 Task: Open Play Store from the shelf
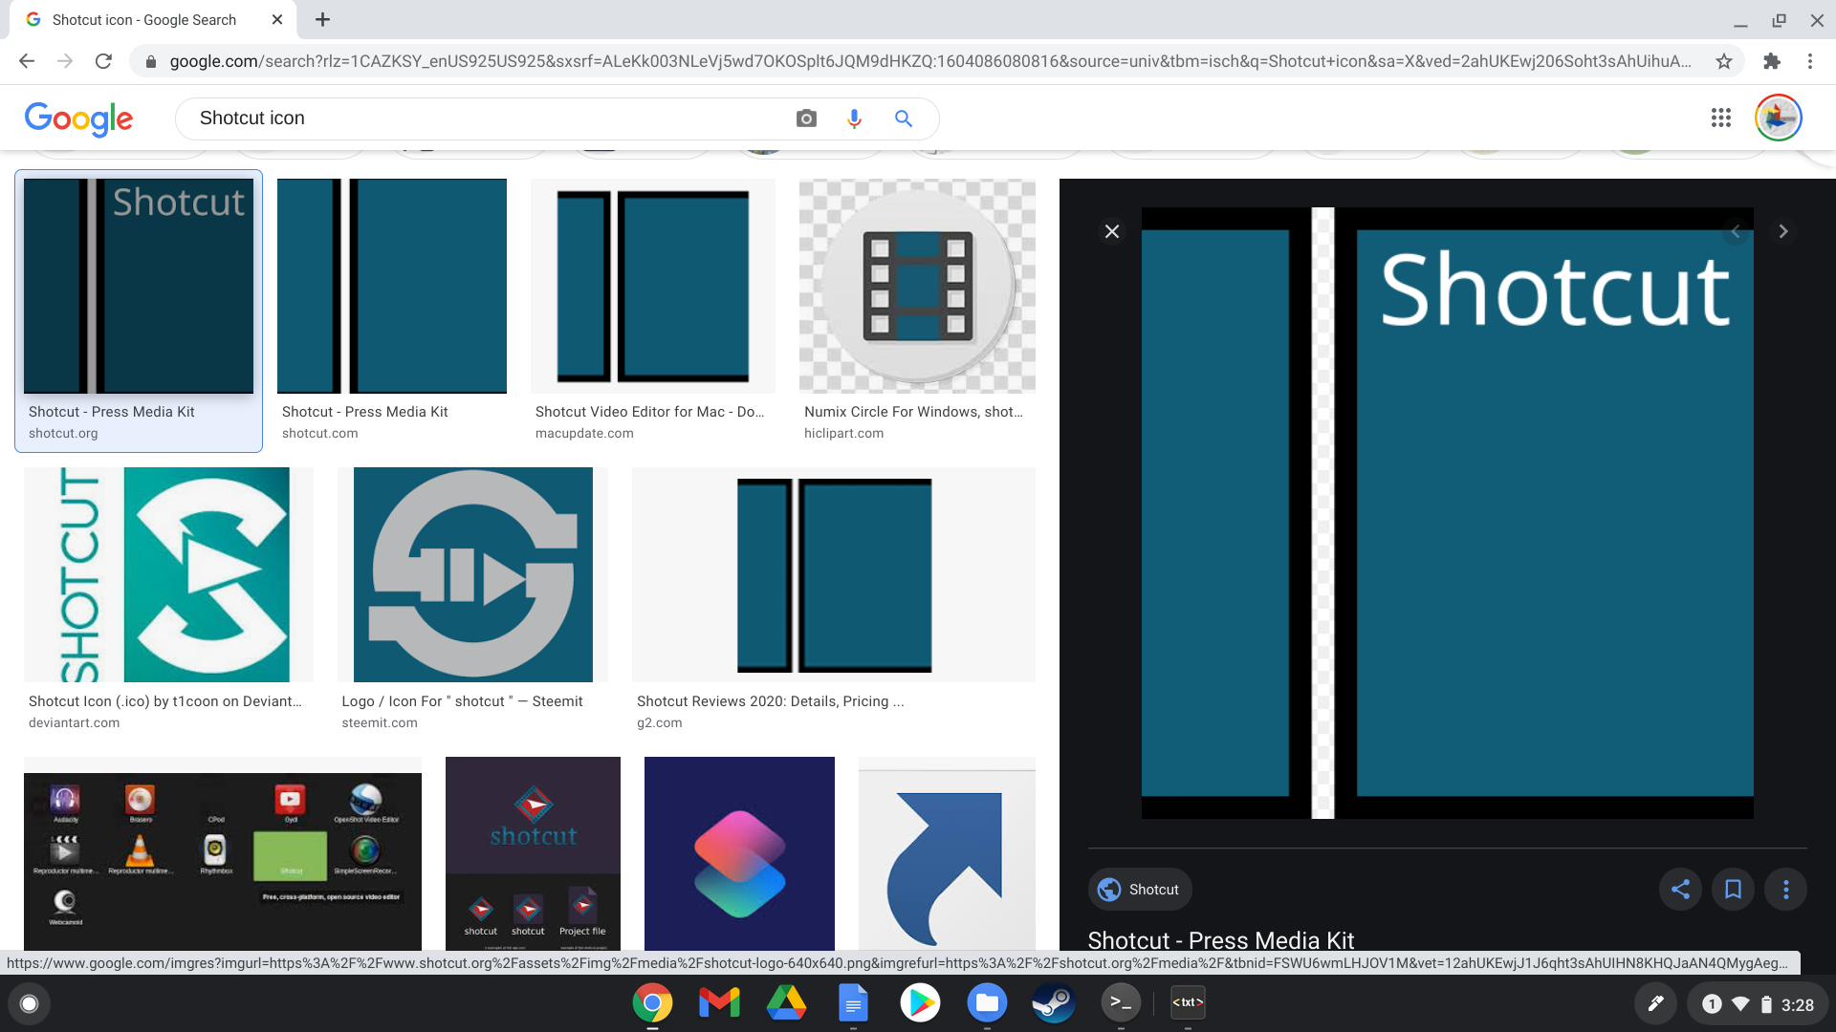920,1003
